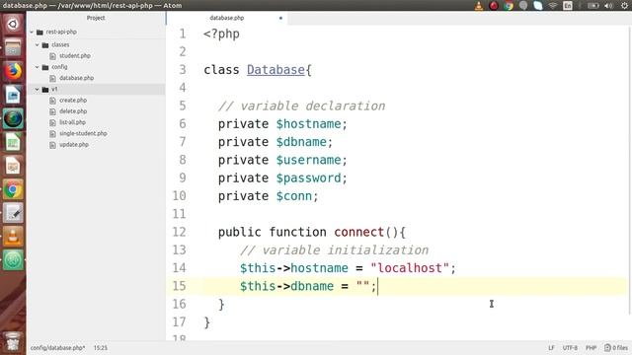
Task: Open Firefox from the launcher
Action: [x=13, y=72]
